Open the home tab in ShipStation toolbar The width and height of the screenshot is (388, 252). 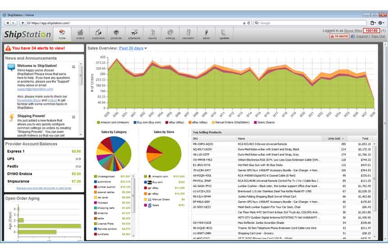[x=62, y=34]
